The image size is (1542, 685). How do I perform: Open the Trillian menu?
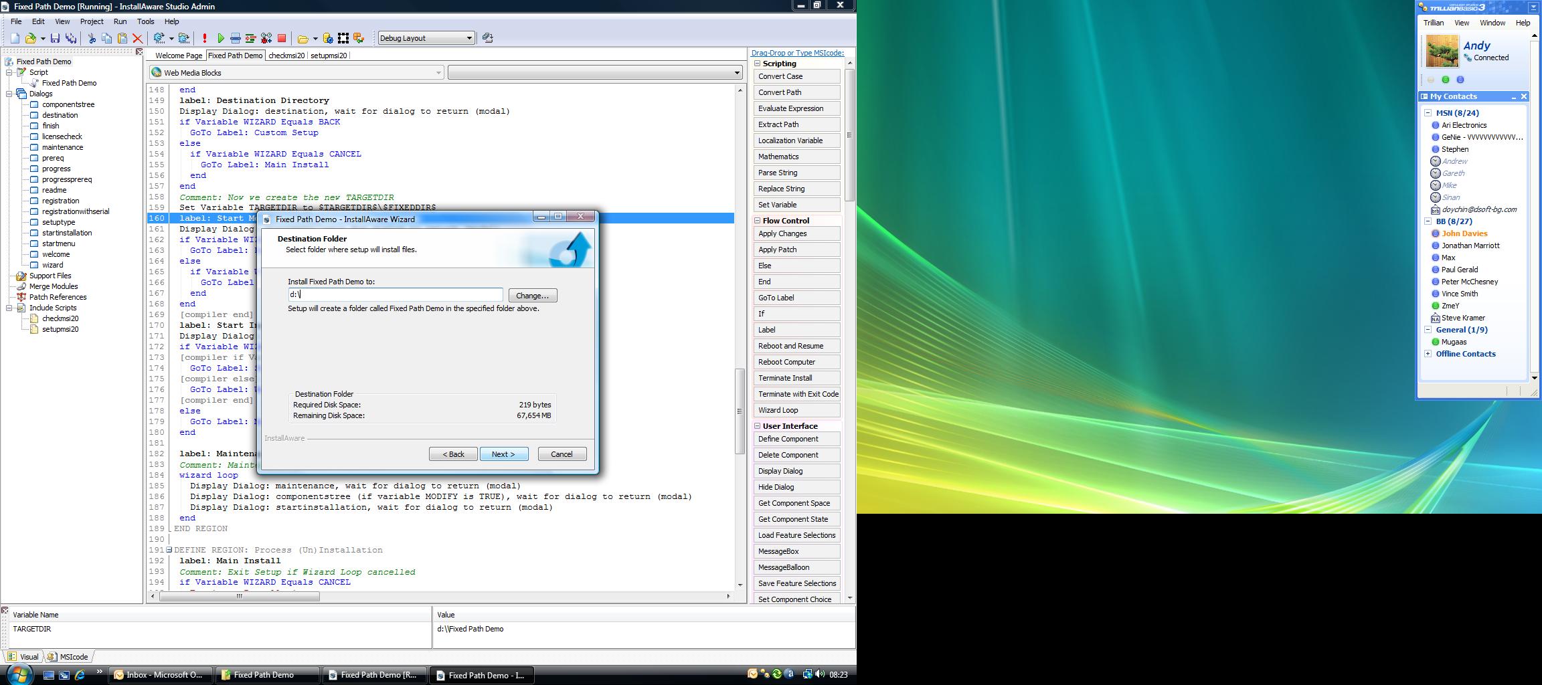point(1434,23)
